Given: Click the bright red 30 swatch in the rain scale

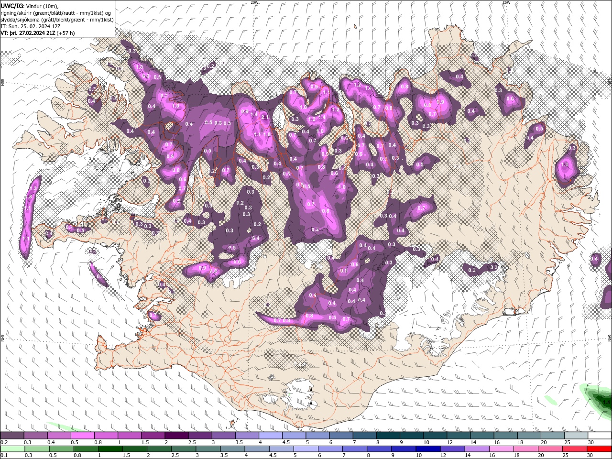Looking at the screenshot, I should (x=600, y=448).
